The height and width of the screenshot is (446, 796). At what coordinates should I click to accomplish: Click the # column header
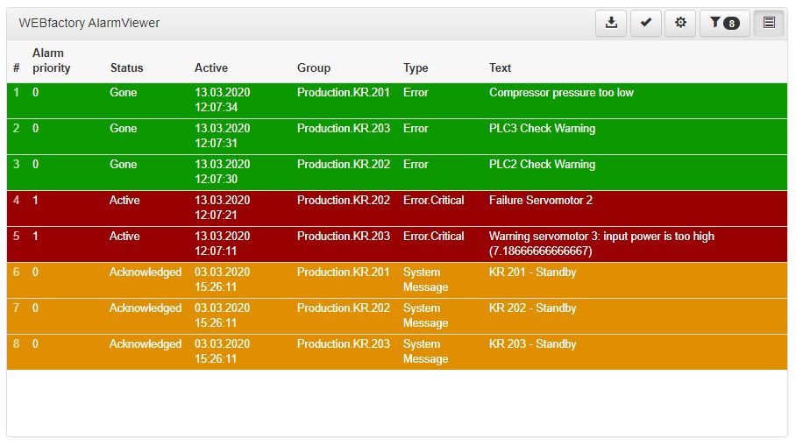click(17, 68)
